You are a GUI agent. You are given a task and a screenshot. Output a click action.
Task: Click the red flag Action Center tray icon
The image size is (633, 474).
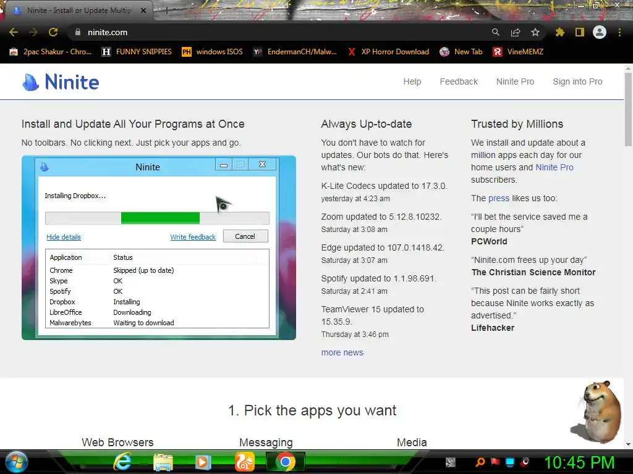[495, 462]
